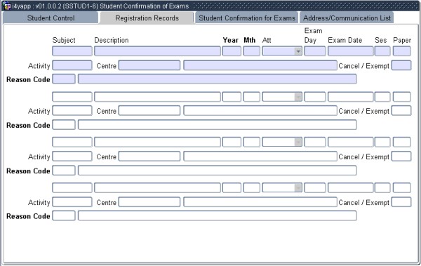421x266 pixels.
Task: Focus fourth record Centre code field
Action: click(149, 202)
